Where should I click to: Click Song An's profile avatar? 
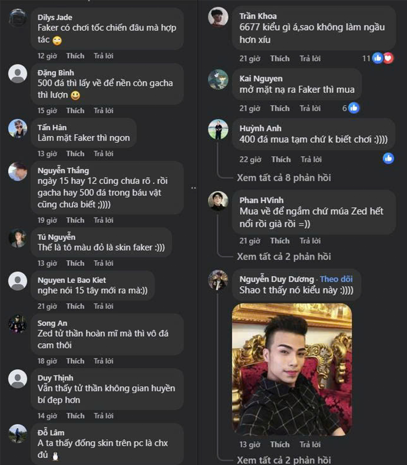(x=18, y=324)
